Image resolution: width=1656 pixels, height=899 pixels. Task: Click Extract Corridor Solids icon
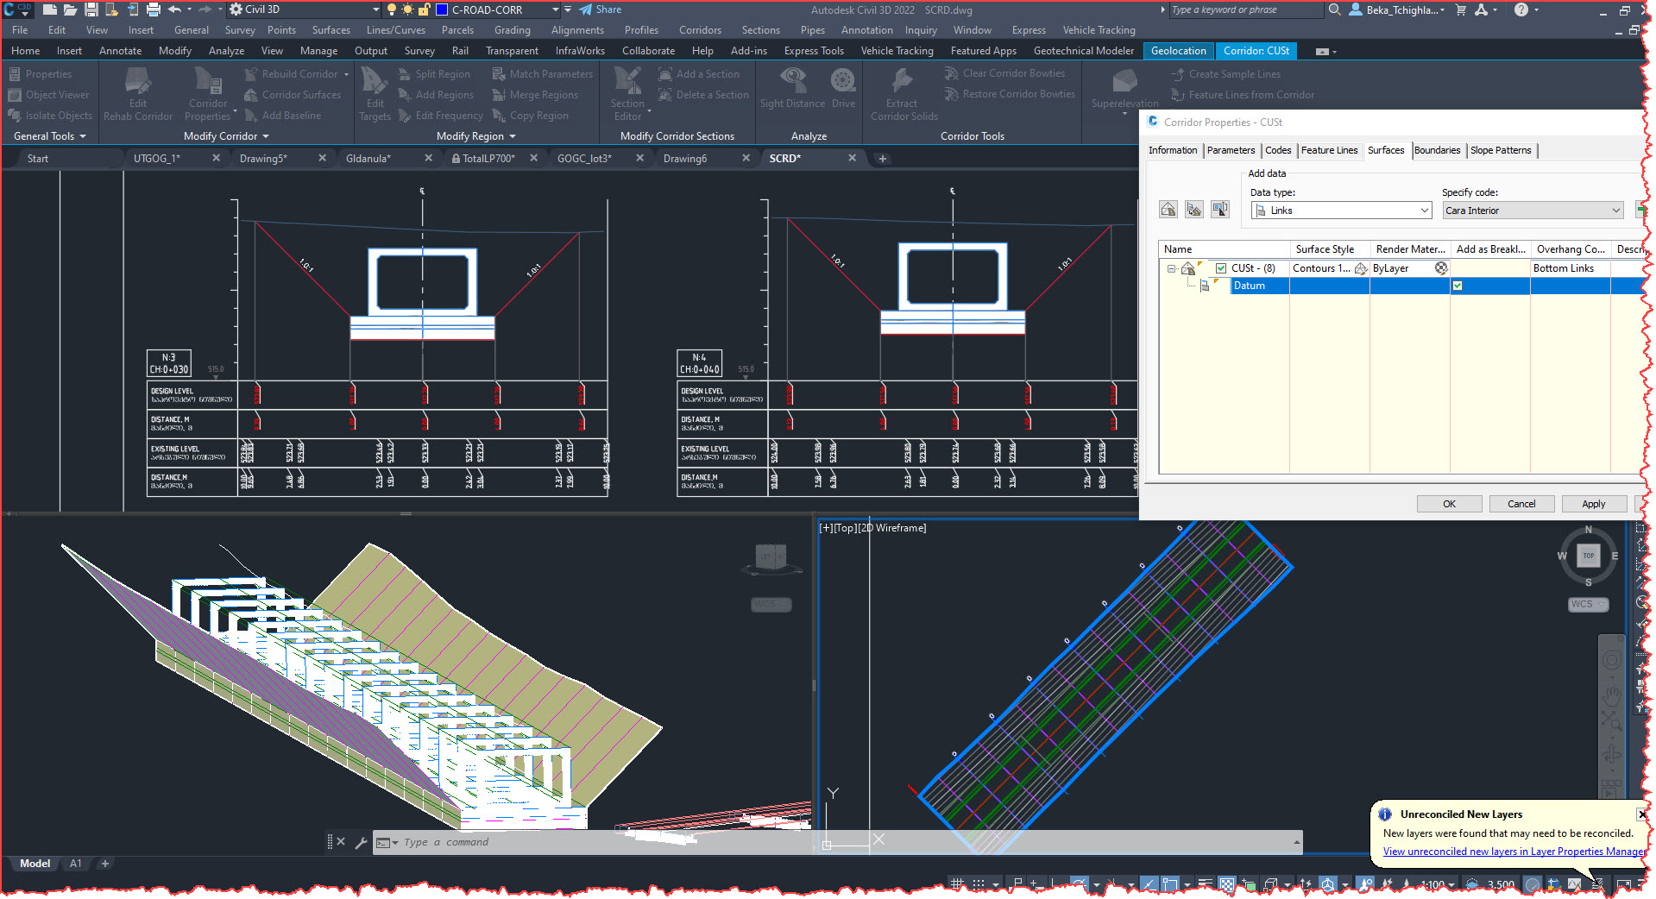tap(904, 94)
